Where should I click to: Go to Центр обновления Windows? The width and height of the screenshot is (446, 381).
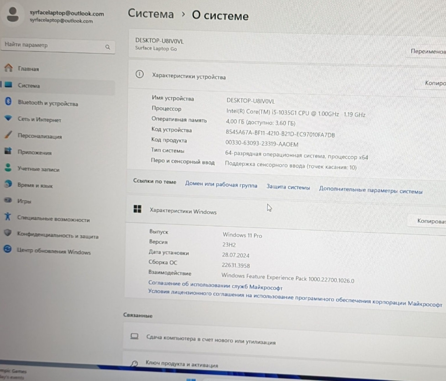[x=53, y=252]
